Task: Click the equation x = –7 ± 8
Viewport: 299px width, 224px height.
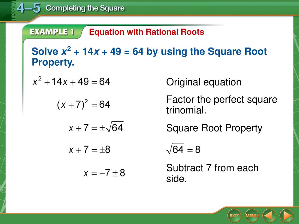Action: click(x=104, y=173)
